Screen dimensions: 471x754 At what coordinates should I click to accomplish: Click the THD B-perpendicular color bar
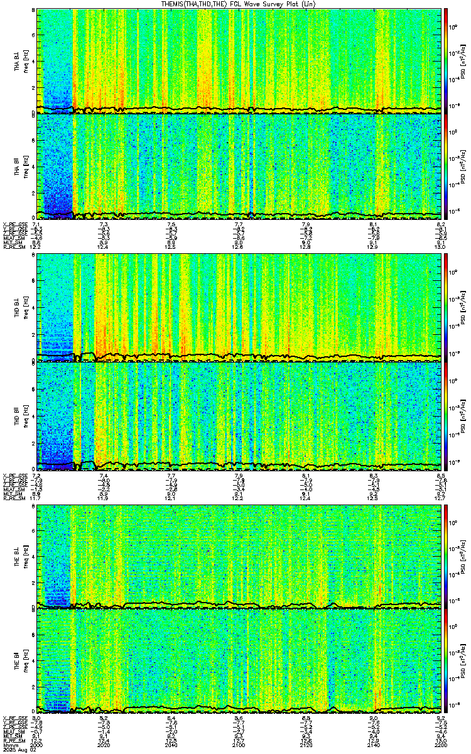[x=445, y=307]
